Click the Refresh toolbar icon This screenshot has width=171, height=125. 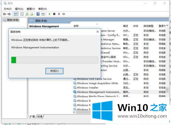pyautogui.click(x=27, y=14)
